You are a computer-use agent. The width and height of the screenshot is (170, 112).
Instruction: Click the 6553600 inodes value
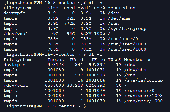[x=54, y=86]
